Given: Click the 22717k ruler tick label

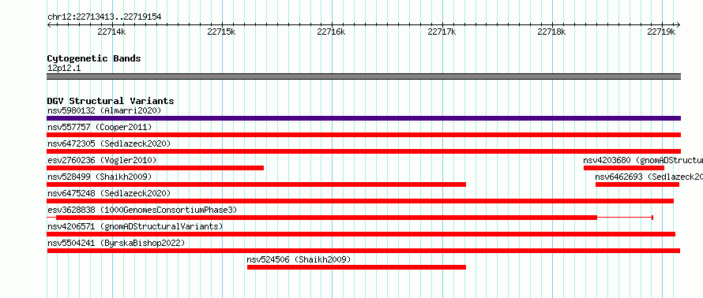Looking at the screenshot, I should point(442,32).
